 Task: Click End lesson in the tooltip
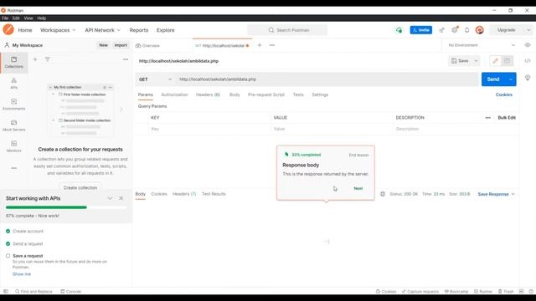pyautogui.click(x=358, y=155)
